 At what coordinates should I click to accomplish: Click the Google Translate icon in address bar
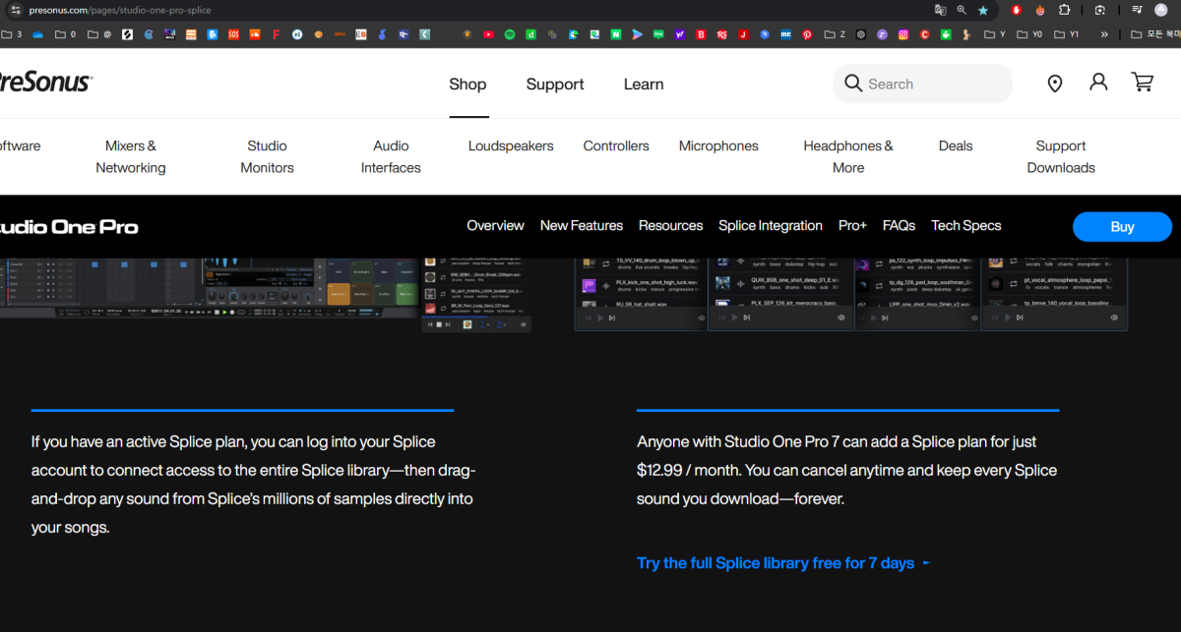[940, 10]
